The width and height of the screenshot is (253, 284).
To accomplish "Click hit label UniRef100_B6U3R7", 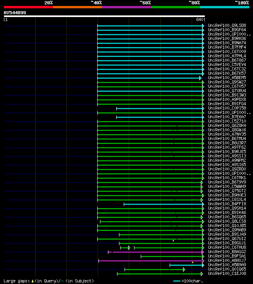I will tap(227, 143).
